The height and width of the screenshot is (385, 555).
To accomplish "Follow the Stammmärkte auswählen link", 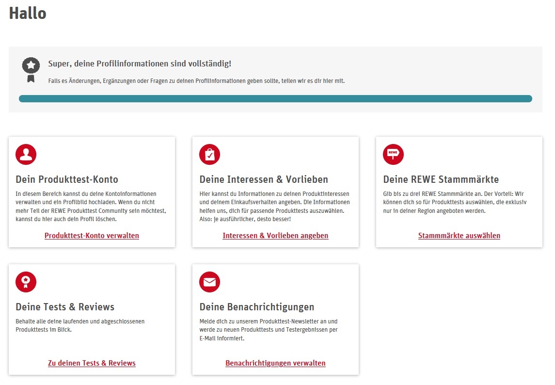I will point(459,236).
